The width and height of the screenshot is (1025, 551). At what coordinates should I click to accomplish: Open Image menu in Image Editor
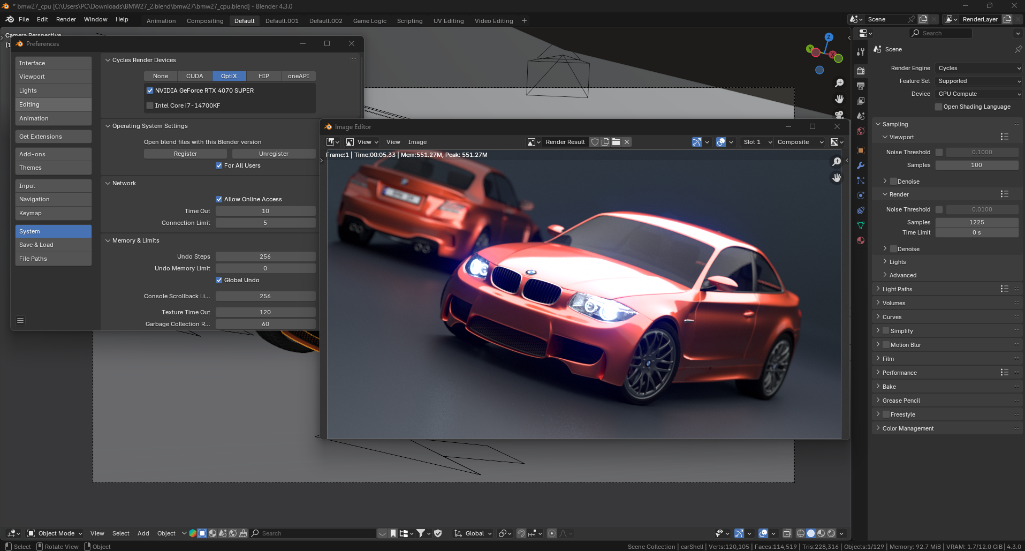[417, 142]
